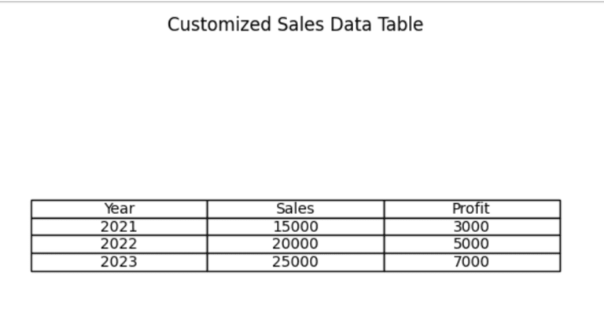Click the 15000 sales value cell
This screenshot has height=331, width=604.
(x=295, y=227)
